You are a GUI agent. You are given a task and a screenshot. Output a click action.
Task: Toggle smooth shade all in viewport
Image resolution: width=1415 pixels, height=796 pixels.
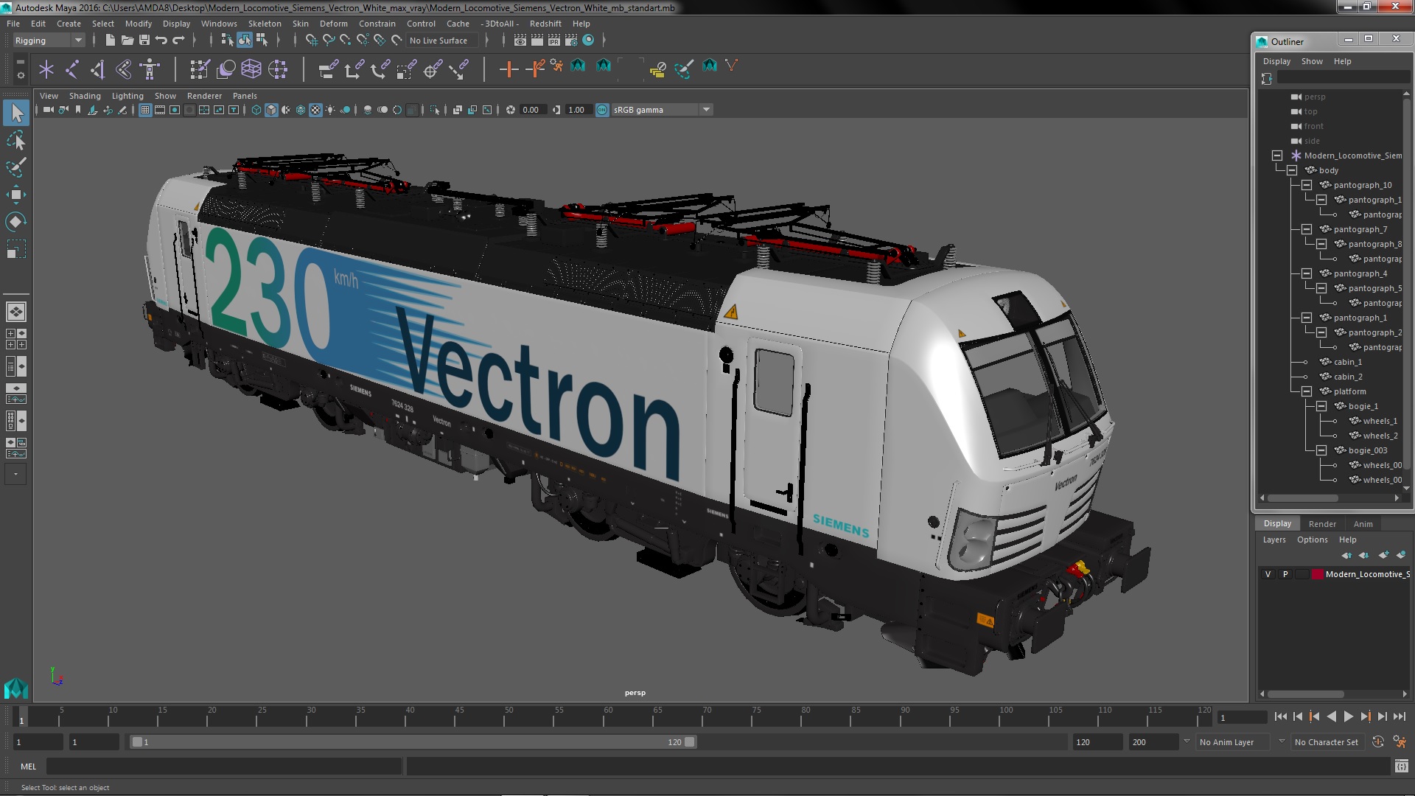[271, 110]
